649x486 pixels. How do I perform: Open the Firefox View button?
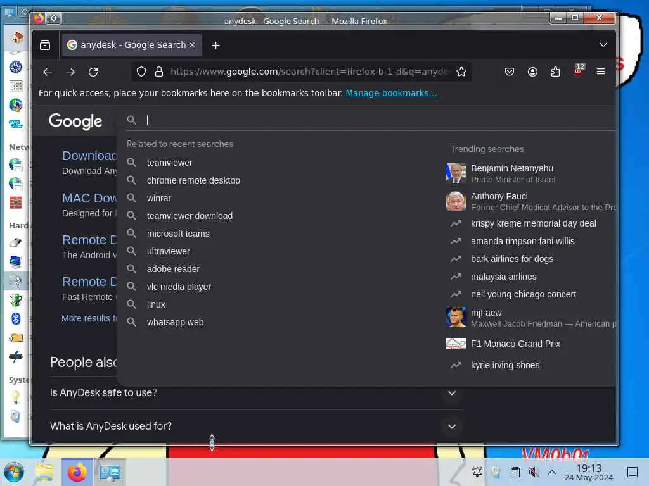(x=45, y=45)
